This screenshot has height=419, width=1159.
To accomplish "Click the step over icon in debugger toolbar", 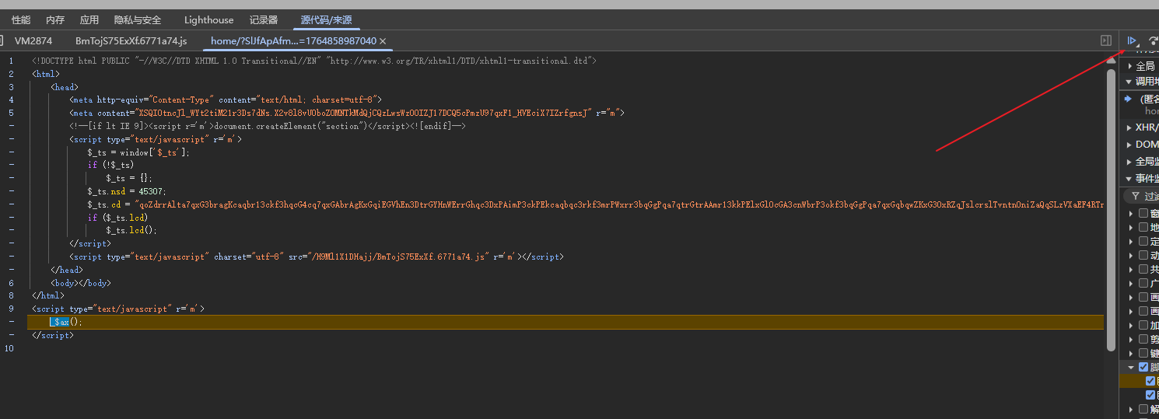I will (1154, 40).
